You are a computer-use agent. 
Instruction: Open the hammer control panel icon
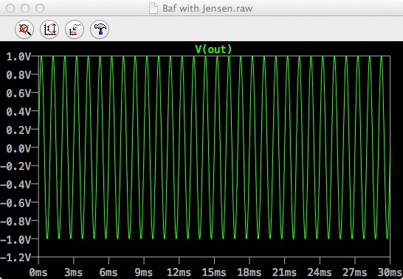coord(100,29)
